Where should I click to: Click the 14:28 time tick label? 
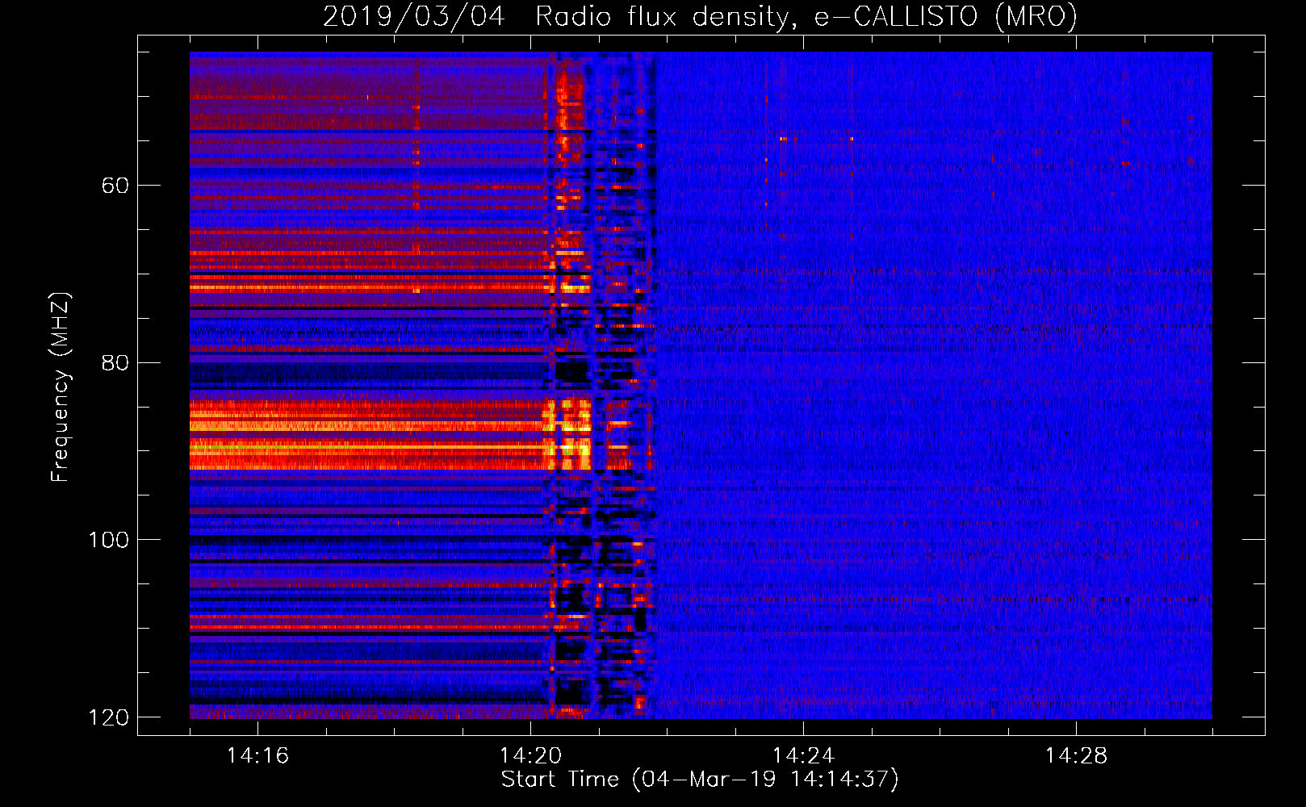click(1076, 755)
